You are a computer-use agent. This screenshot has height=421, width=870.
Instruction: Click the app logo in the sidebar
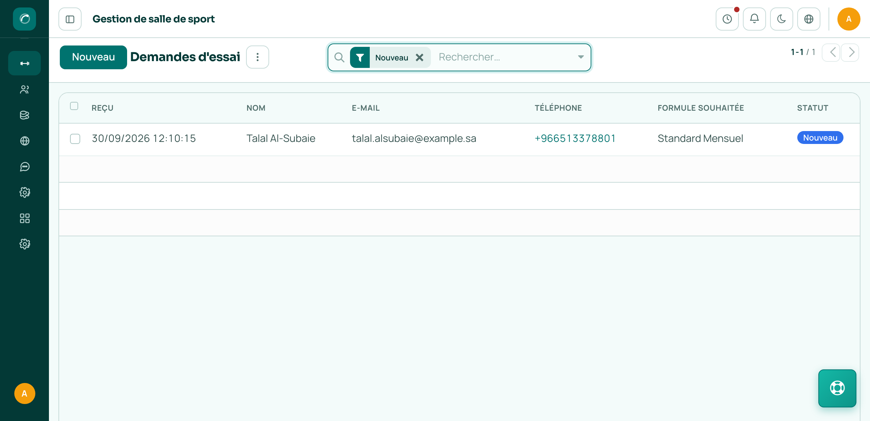pyautogui.click(x=24, y=19)
